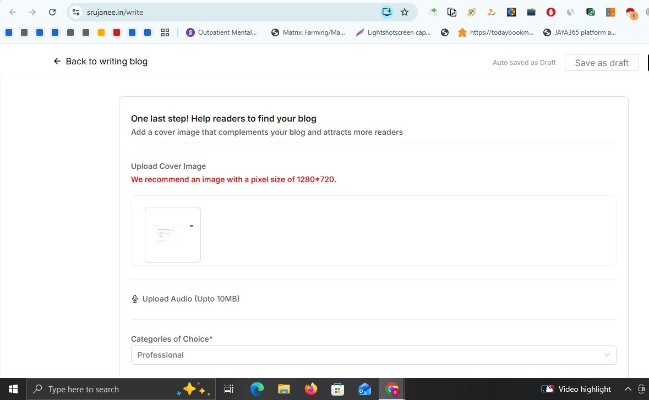Image resolution: width=649 pixels, height=400 pixels.
Task: Click the browser forward arrow
Action: click(x=32, y=12)
